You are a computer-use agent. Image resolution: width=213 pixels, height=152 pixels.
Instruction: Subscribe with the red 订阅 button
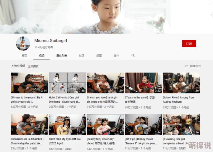pos(189,44)
